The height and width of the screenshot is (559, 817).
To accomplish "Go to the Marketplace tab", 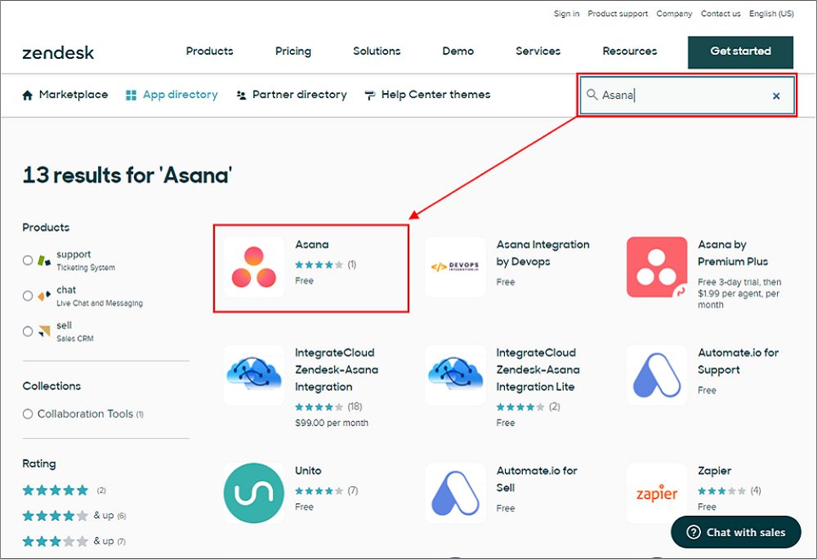I will tap(65, 95).
